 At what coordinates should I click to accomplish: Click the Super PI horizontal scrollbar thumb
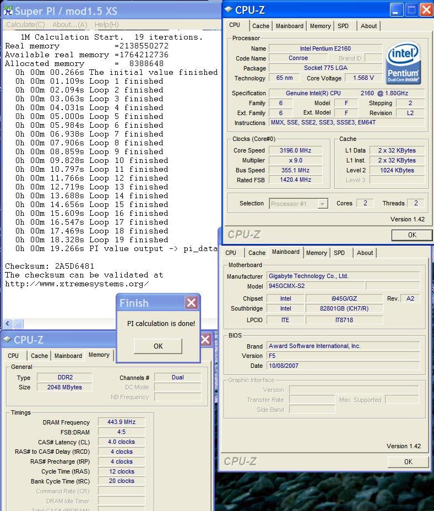(x=18, y=324)
